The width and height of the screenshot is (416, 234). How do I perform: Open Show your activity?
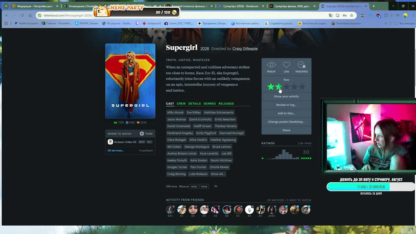286,97
